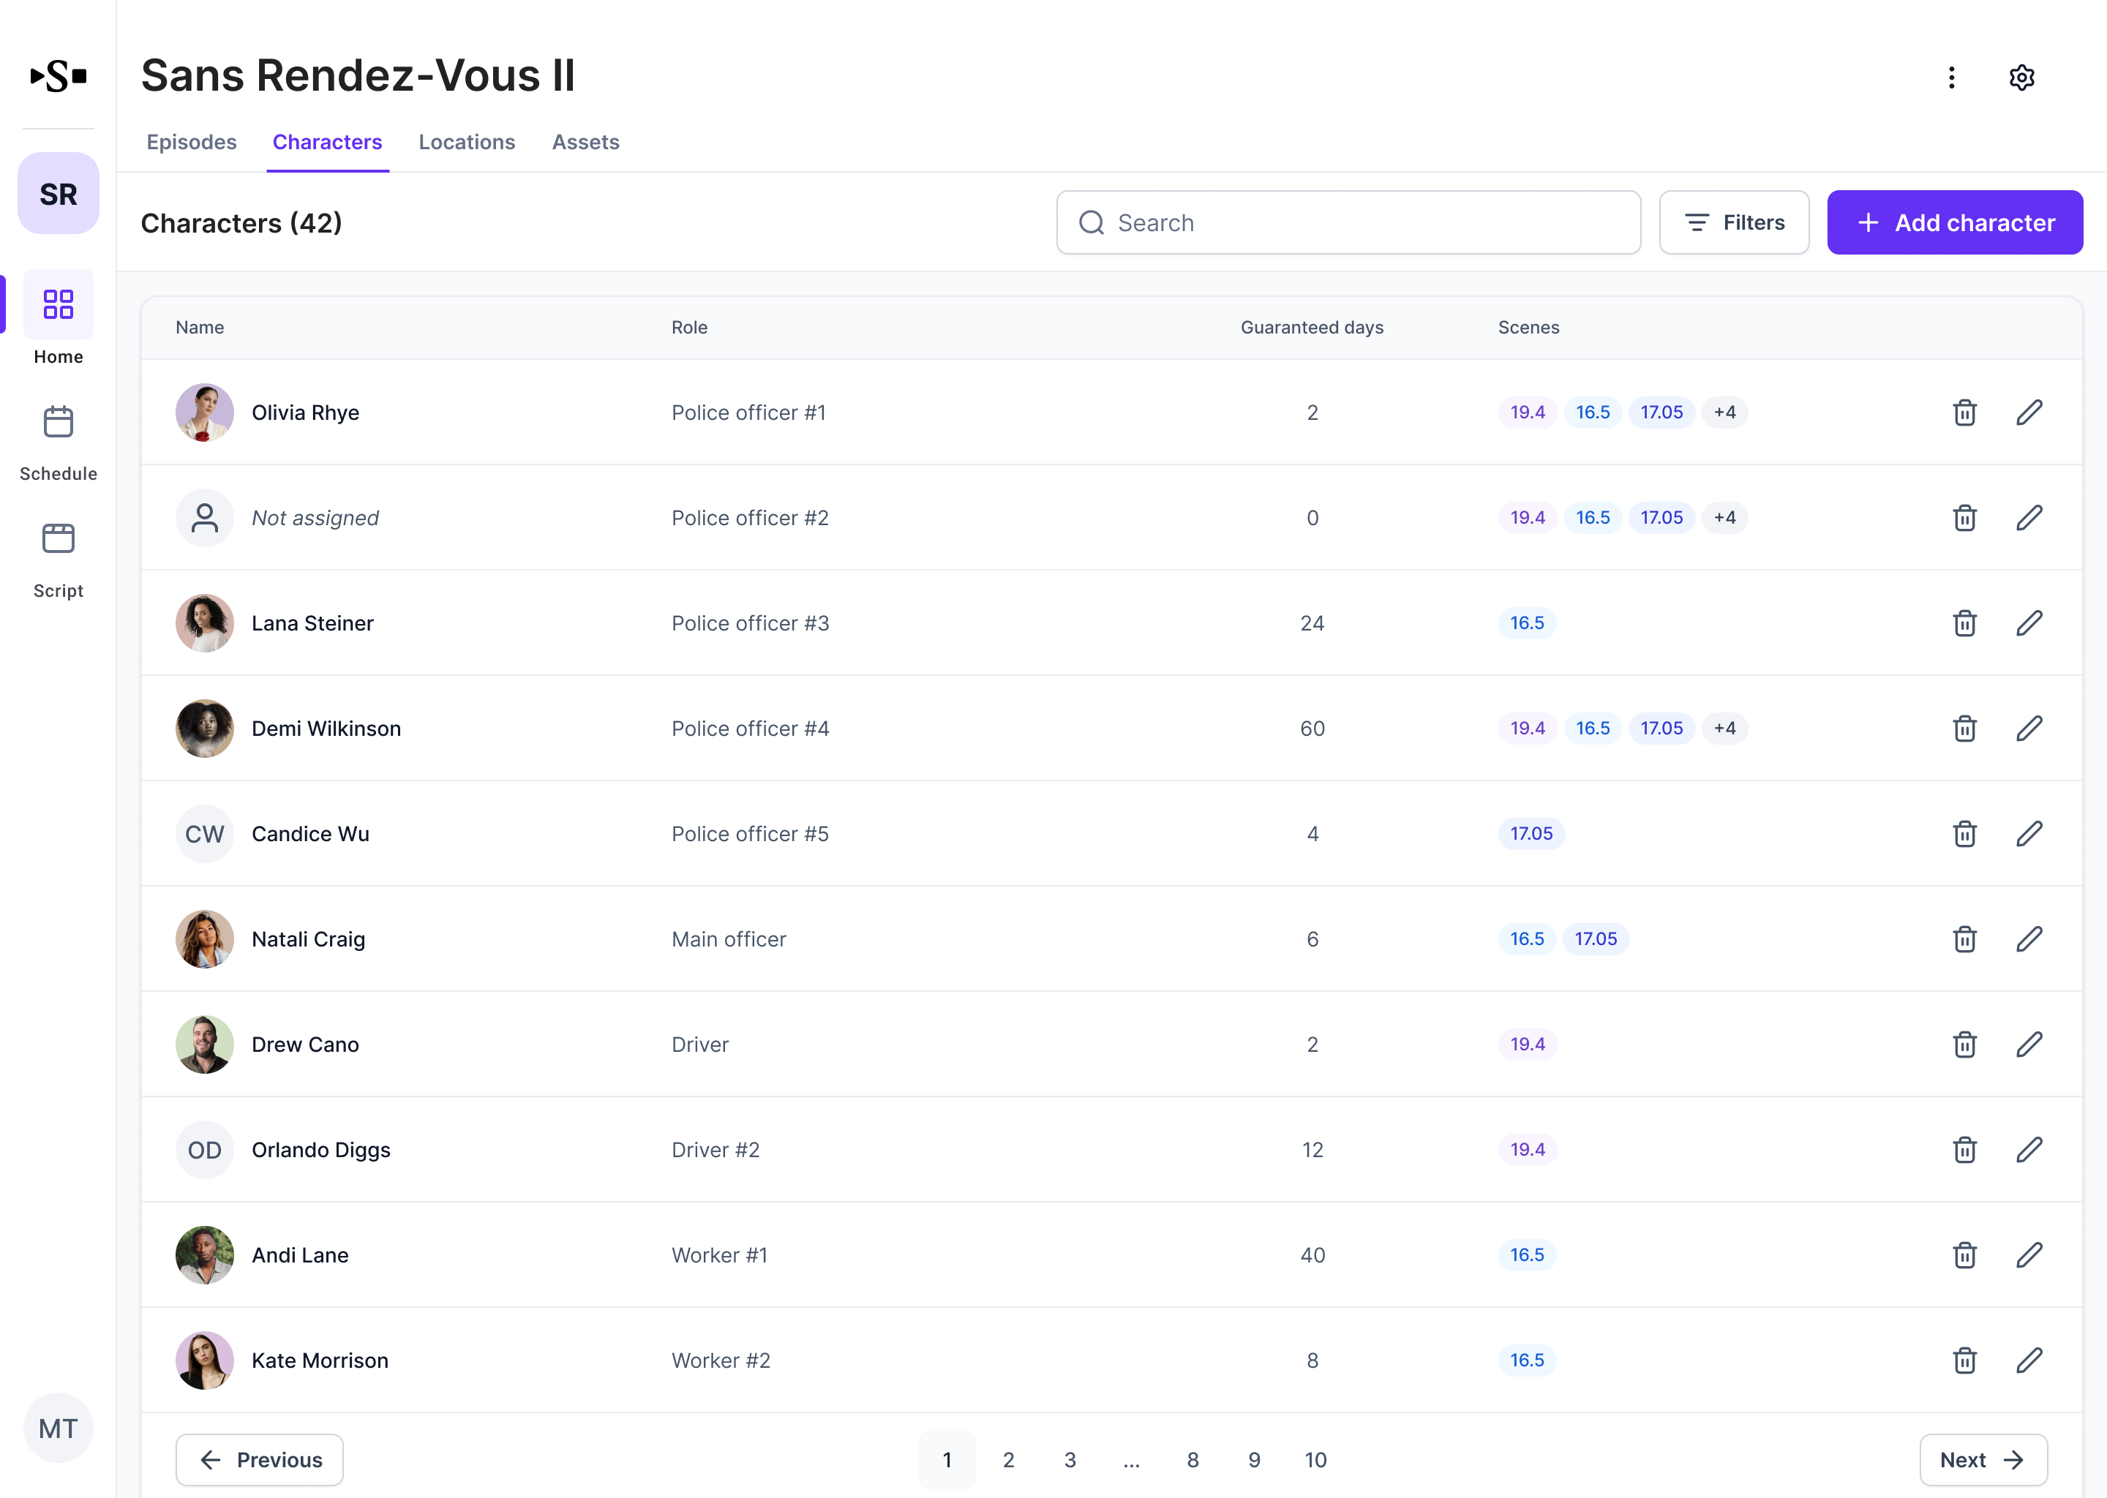Expand +4 scenes badge for Olivia Rhye
The height and width of the screenshot is (1498, 2107).
pyautogui.click(x=1725, y=413)
